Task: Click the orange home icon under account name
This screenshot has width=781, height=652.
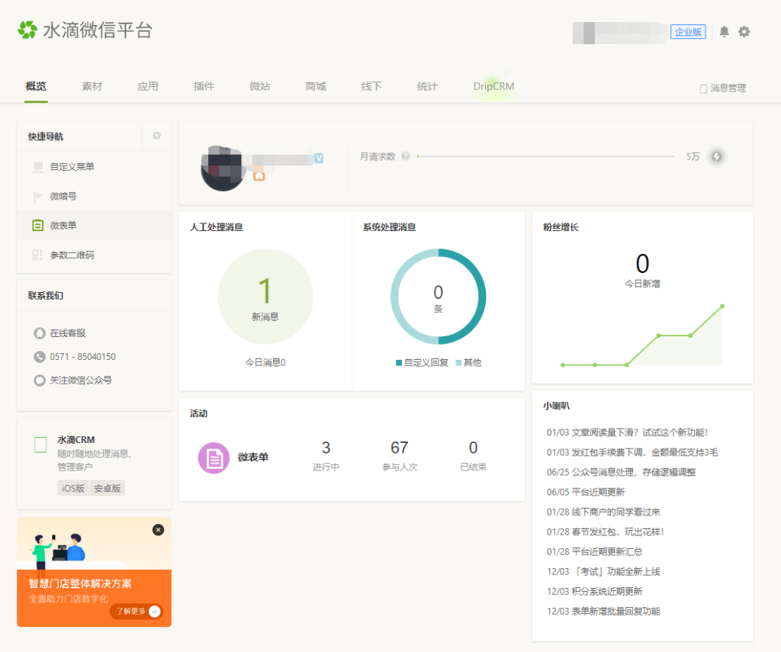Action: click(x=259, y=175)
